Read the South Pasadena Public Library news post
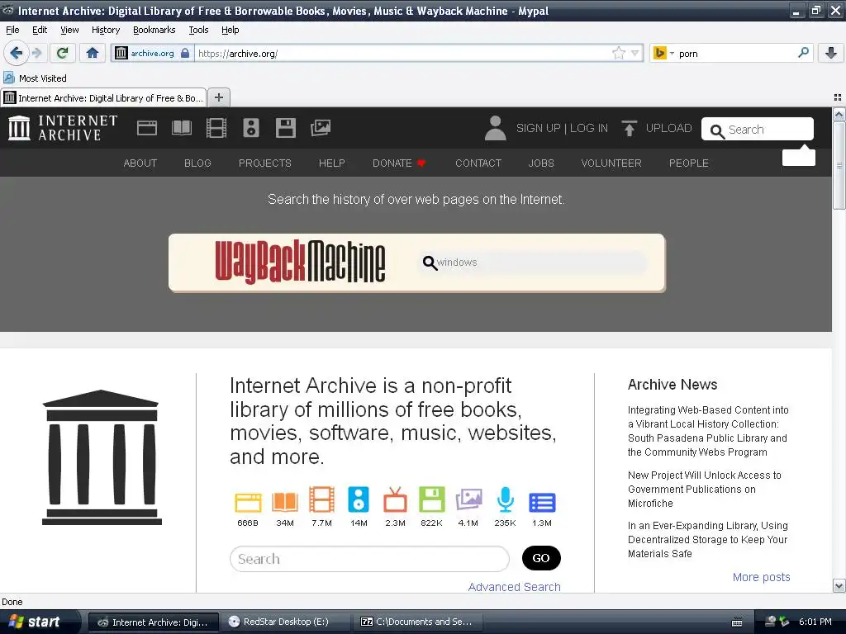The height and width of the screenshot is (634, 846). coord(708,431)
